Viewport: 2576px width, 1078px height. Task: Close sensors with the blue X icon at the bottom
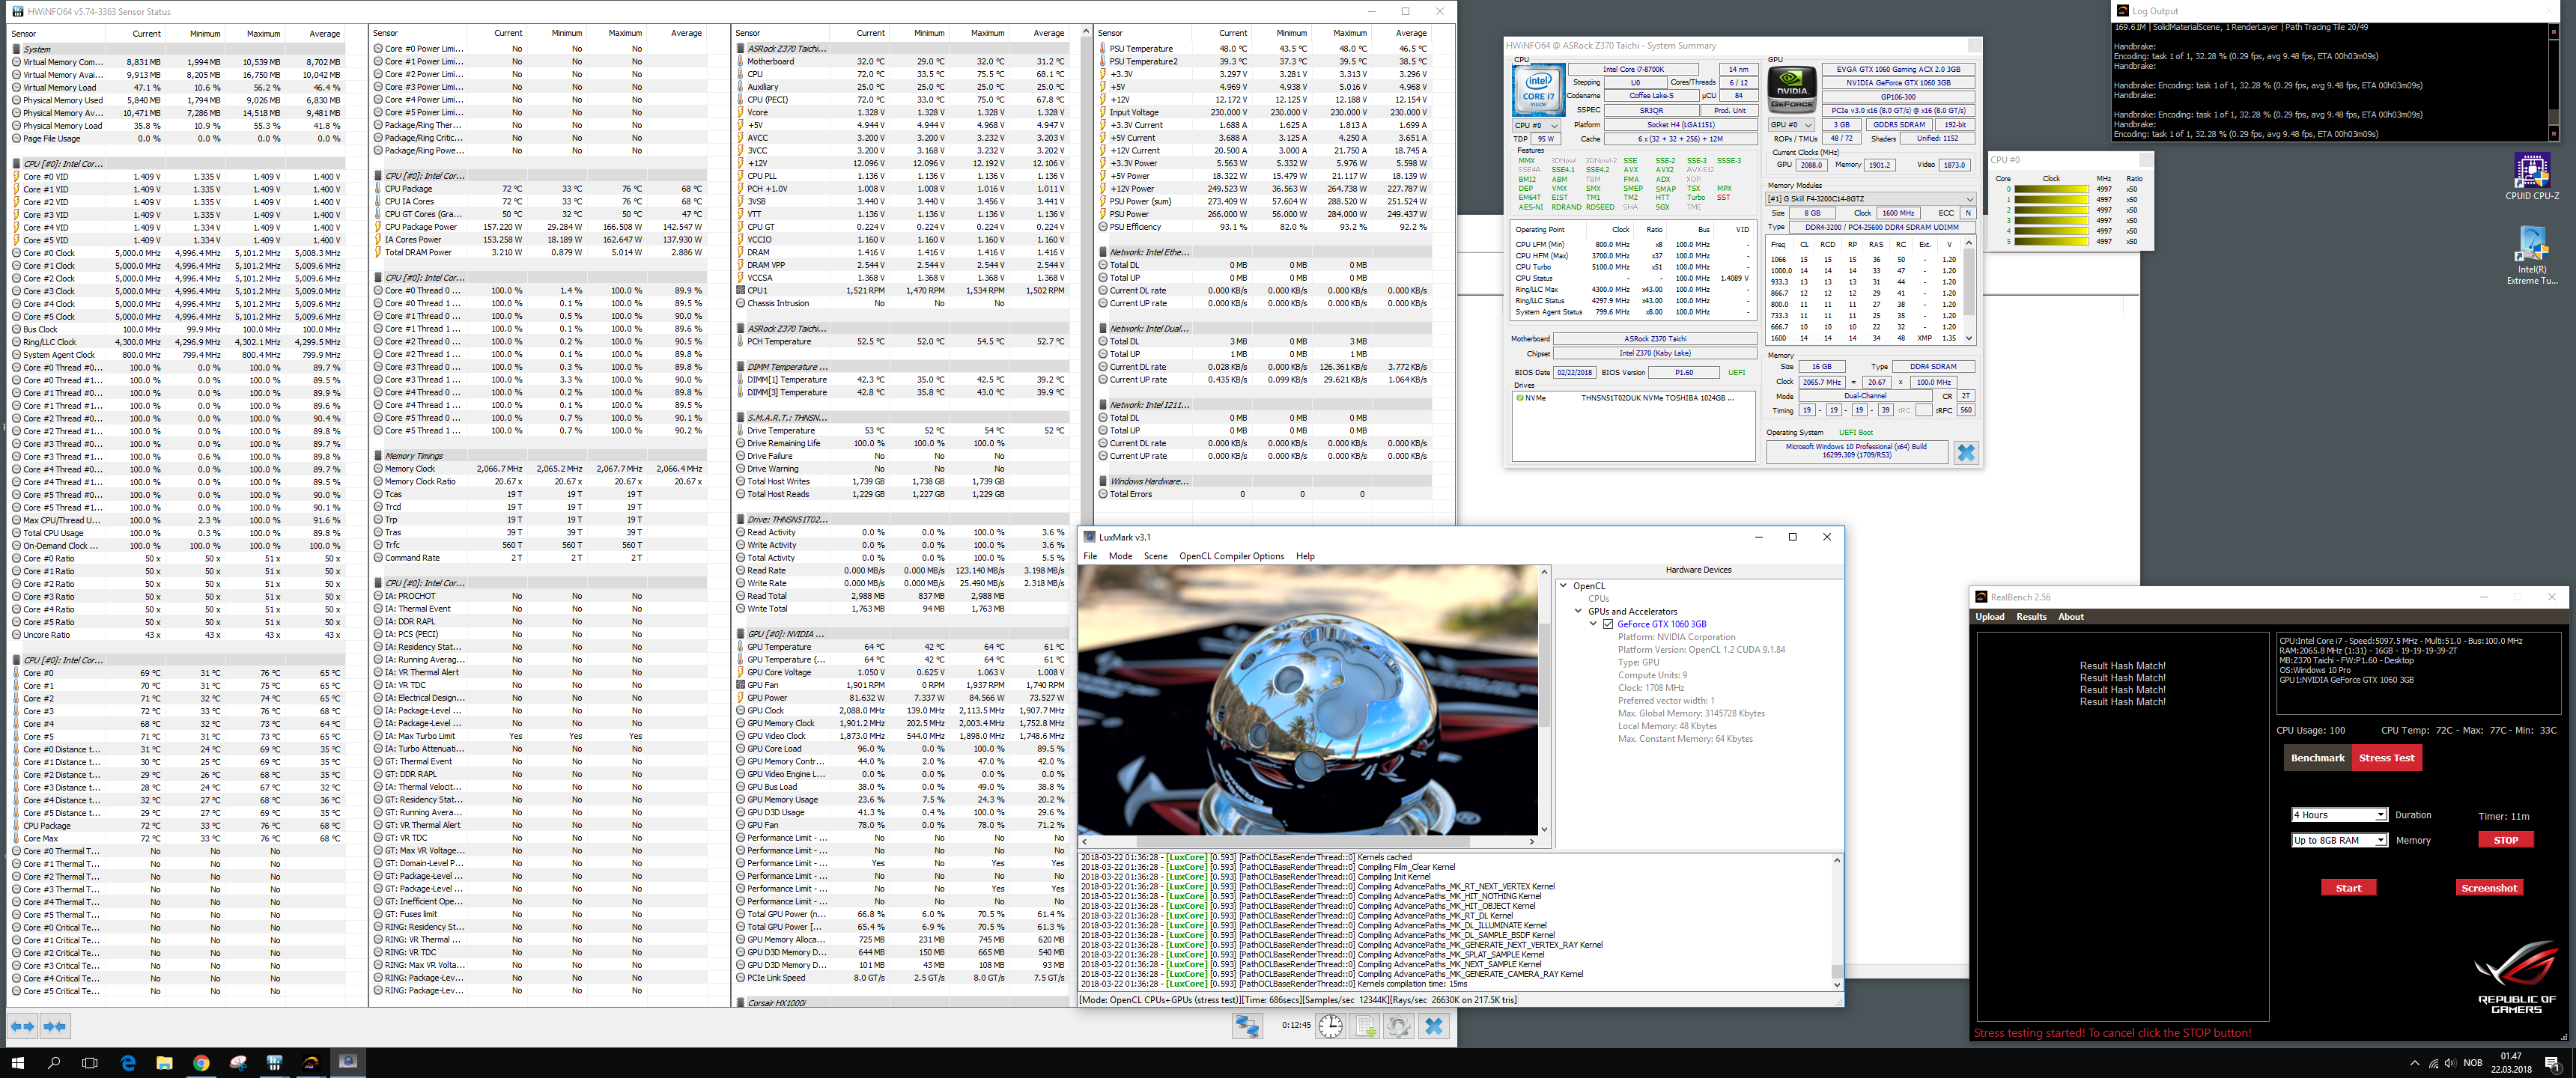pos(1434,1026)
